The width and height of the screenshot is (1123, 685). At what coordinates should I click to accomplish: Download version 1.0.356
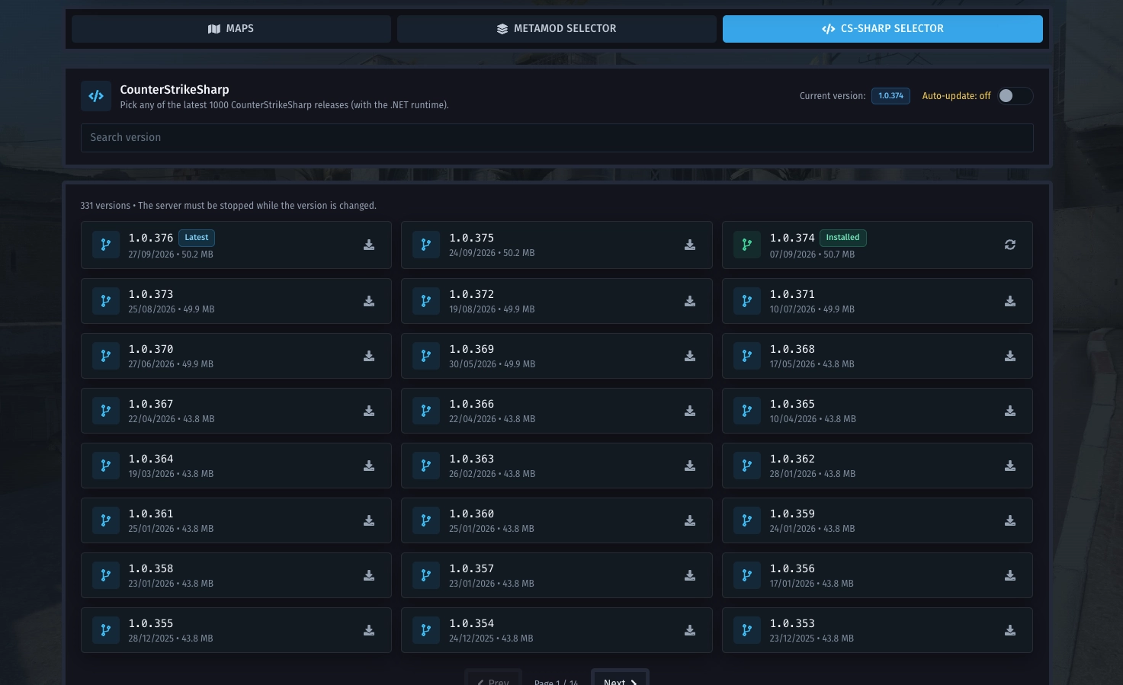point(1010,575)
